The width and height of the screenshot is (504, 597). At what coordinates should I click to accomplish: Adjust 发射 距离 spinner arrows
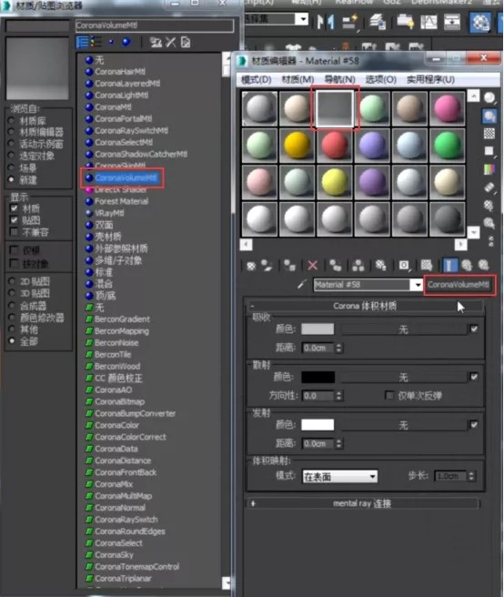[x=338, y=443]
